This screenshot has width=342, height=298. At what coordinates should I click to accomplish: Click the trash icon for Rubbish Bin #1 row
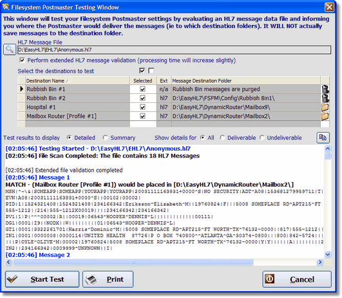point(325,89)
